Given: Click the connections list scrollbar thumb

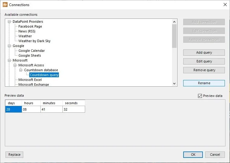Looking at the screenshot, I should click(174, 36).
